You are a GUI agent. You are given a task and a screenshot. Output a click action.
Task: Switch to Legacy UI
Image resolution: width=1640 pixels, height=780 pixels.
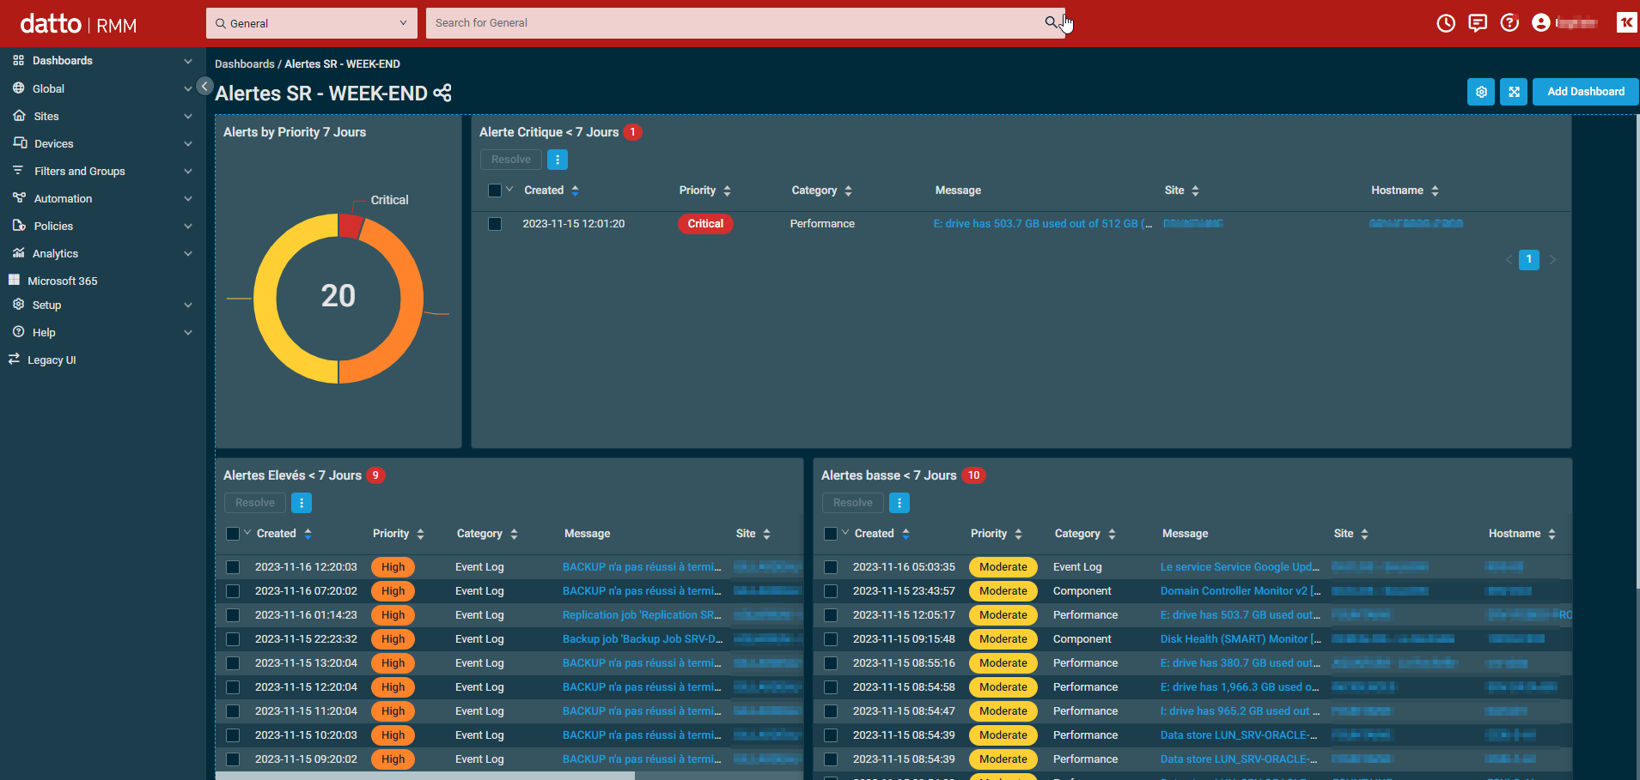52,360
